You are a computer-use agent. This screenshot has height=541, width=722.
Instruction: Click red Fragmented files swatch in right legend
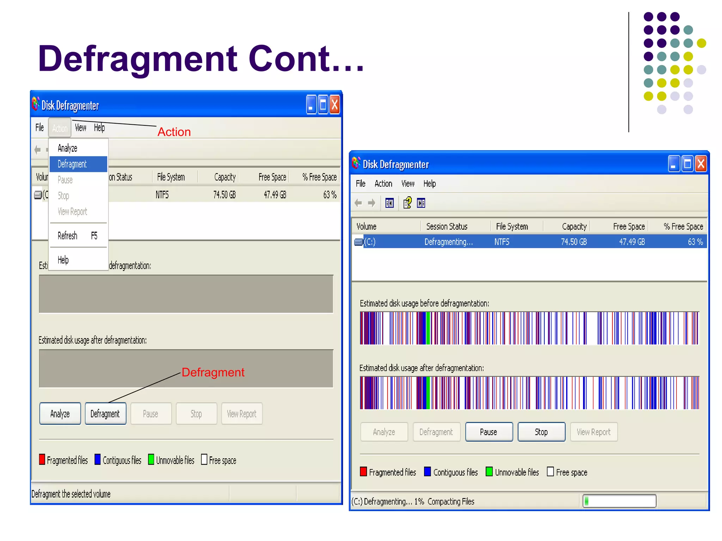(363, 472)
